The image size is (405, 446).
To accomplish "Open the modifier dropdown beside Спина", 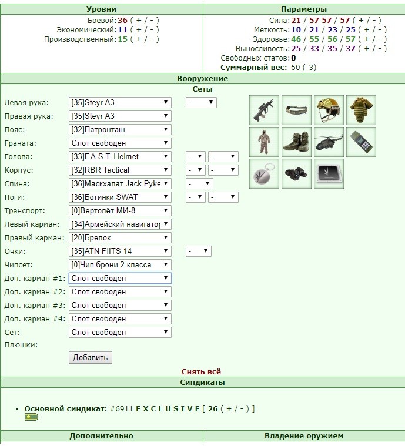I will tap(199, 183).
